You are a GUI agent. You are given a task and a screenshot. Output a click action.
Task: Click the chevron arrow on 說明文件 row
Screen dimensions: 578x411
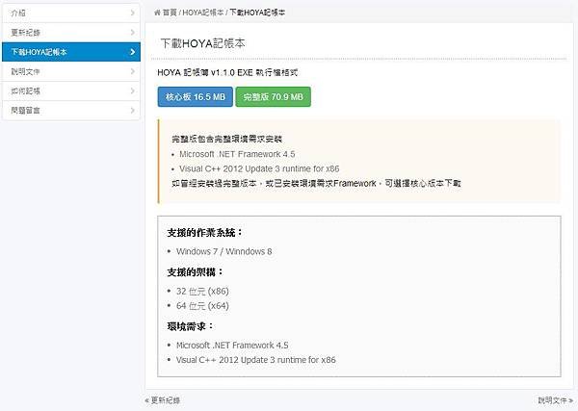click(x=133, y=71)
